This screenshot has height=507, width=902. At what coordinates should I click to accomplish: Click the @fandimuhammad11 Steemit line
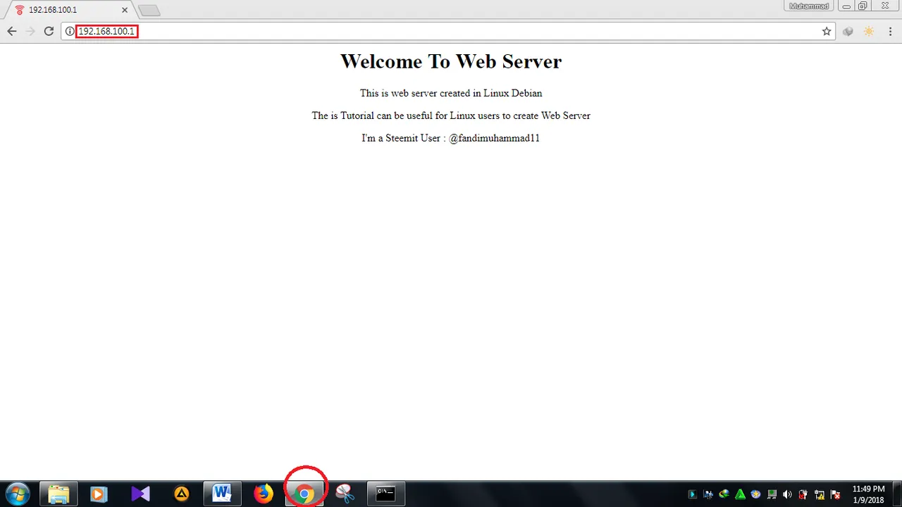click(451, 138)
